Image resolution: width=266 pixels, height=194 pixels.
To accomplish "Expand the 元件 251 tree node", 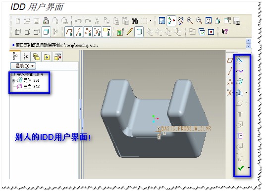I will tap(13, 80).
